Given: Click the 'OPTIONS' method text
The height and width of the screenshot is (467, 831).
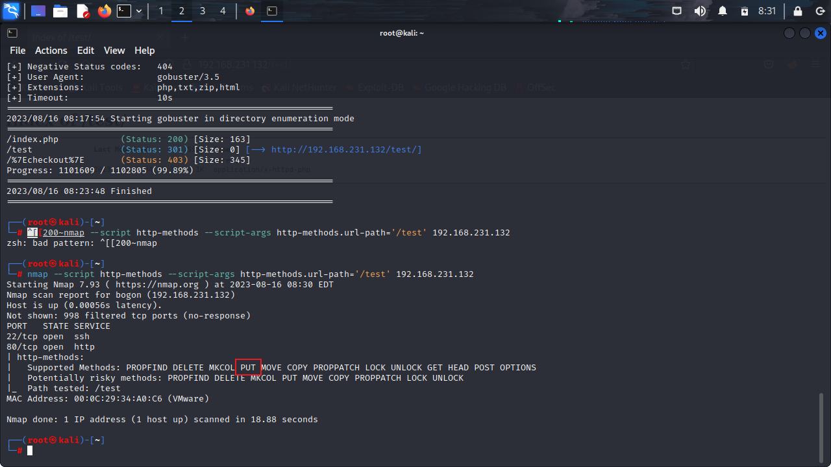Looking at the screenshot, I should pyautogui.click(x=518, y=368).
